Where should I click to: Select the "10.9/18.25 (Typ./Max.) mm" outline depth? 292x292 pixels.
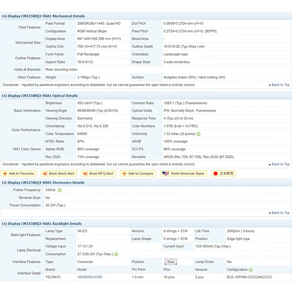point(184,47)
